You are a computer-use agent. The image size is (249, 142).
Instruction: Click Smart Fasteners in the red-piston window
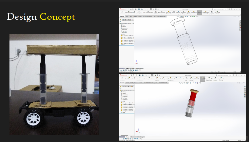[x=157, y=79]
